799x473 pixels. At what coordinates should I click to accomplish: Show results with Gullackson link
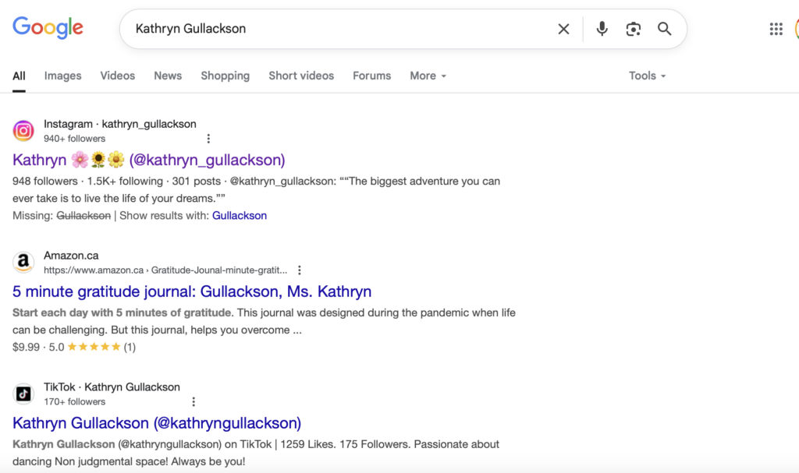point(240,216)
